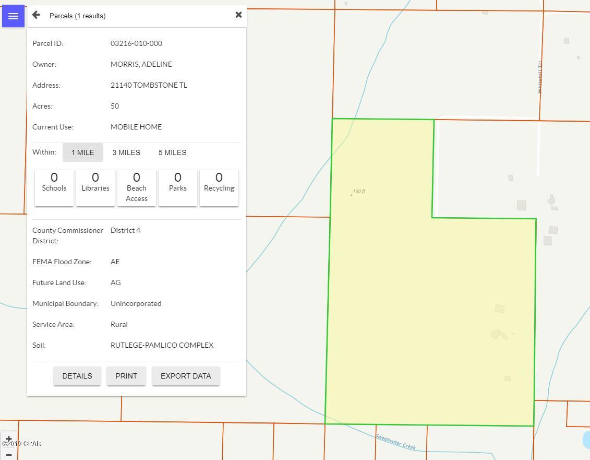Open the Beach Access count tile

136,187
